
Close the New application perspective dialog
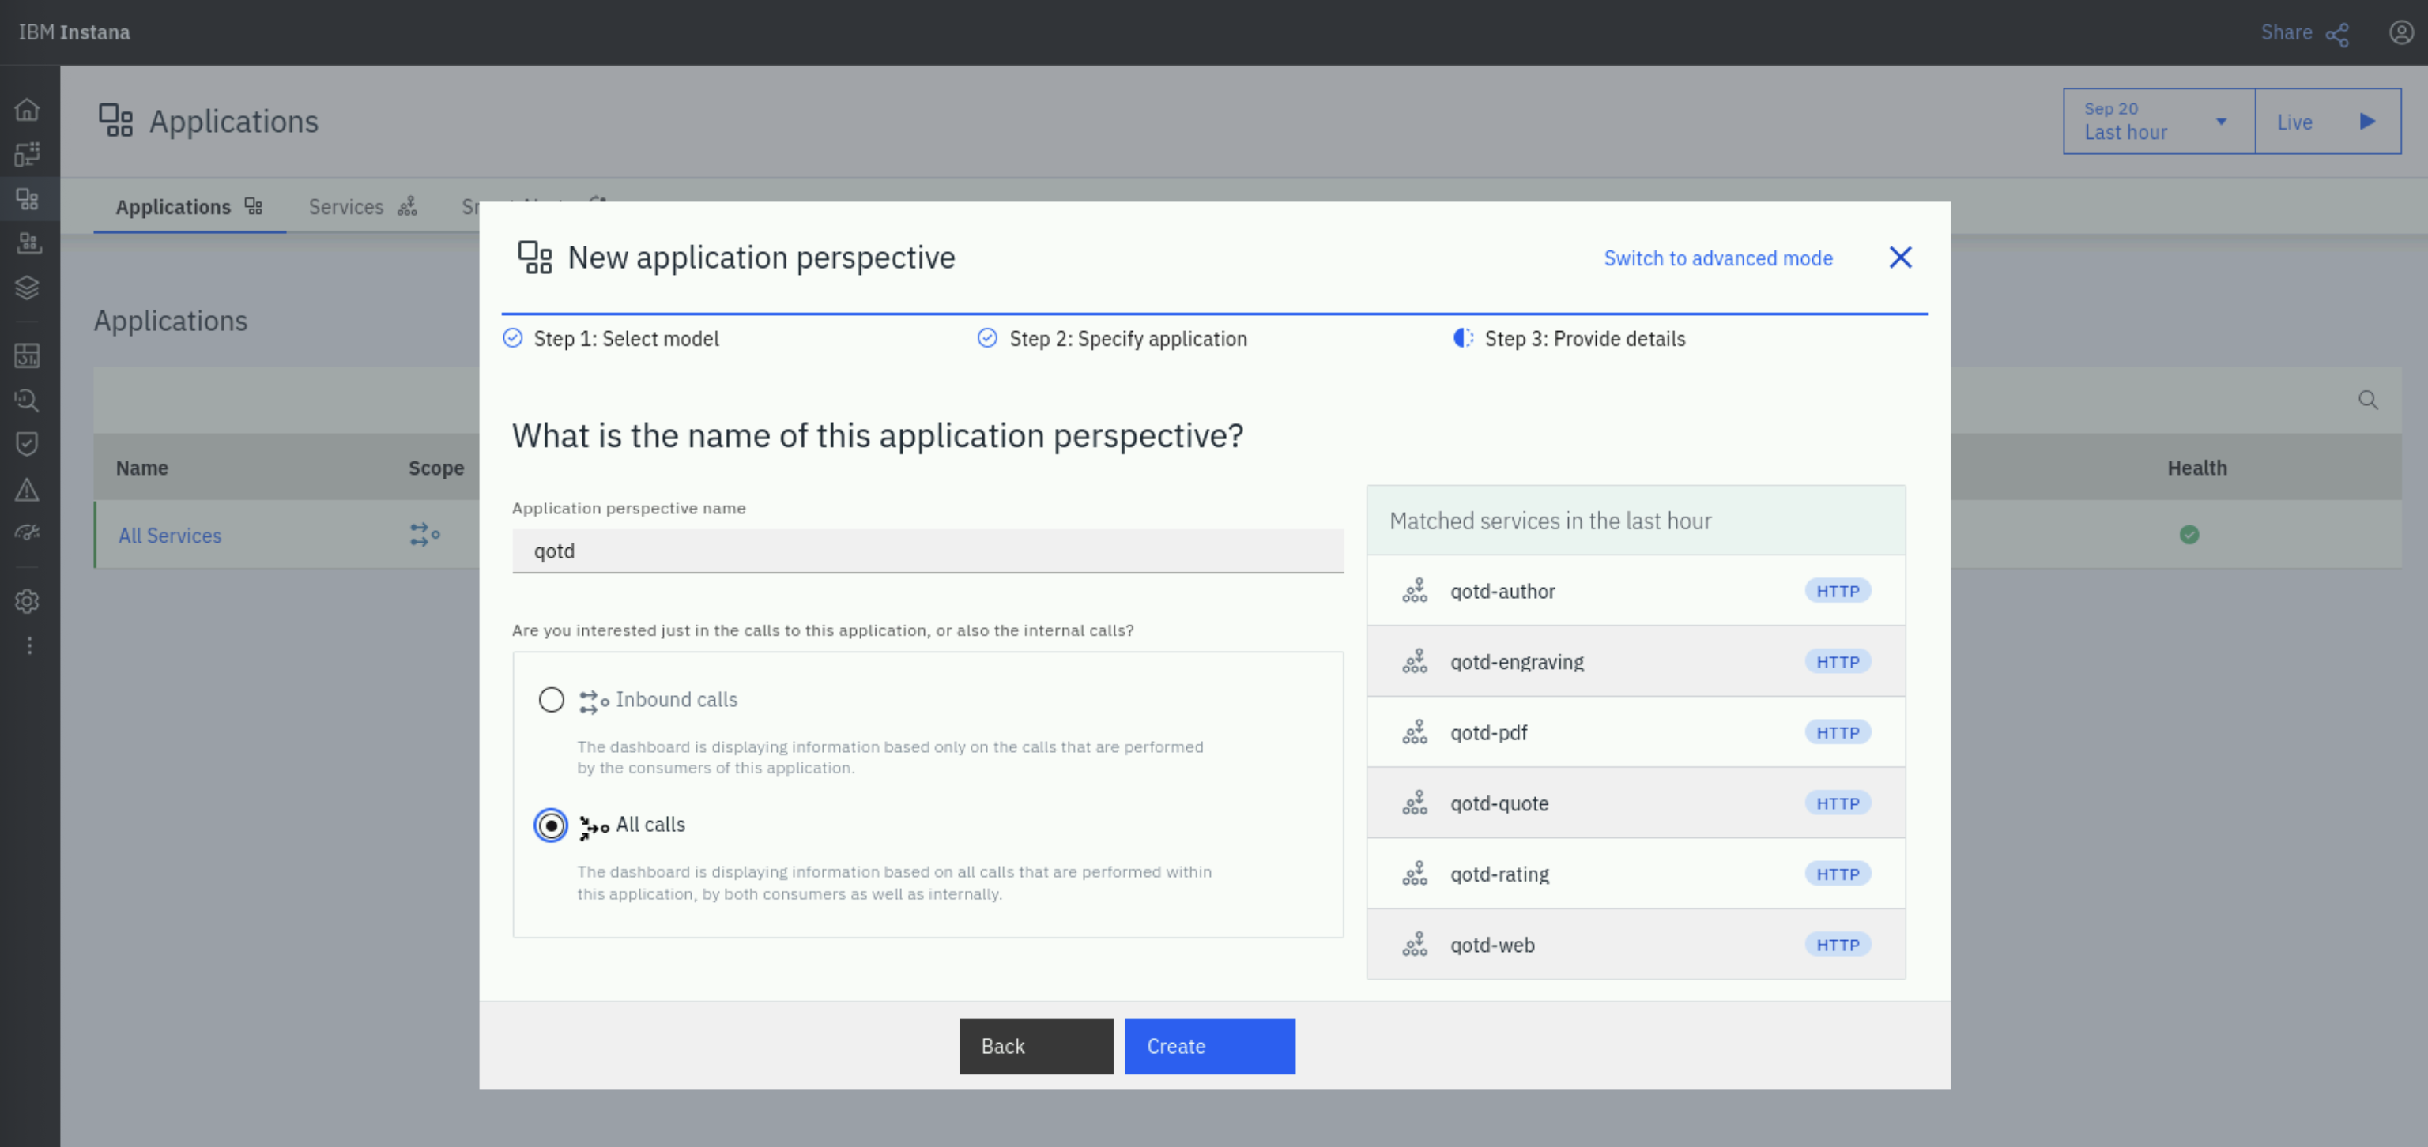[x=1899, y=258]
